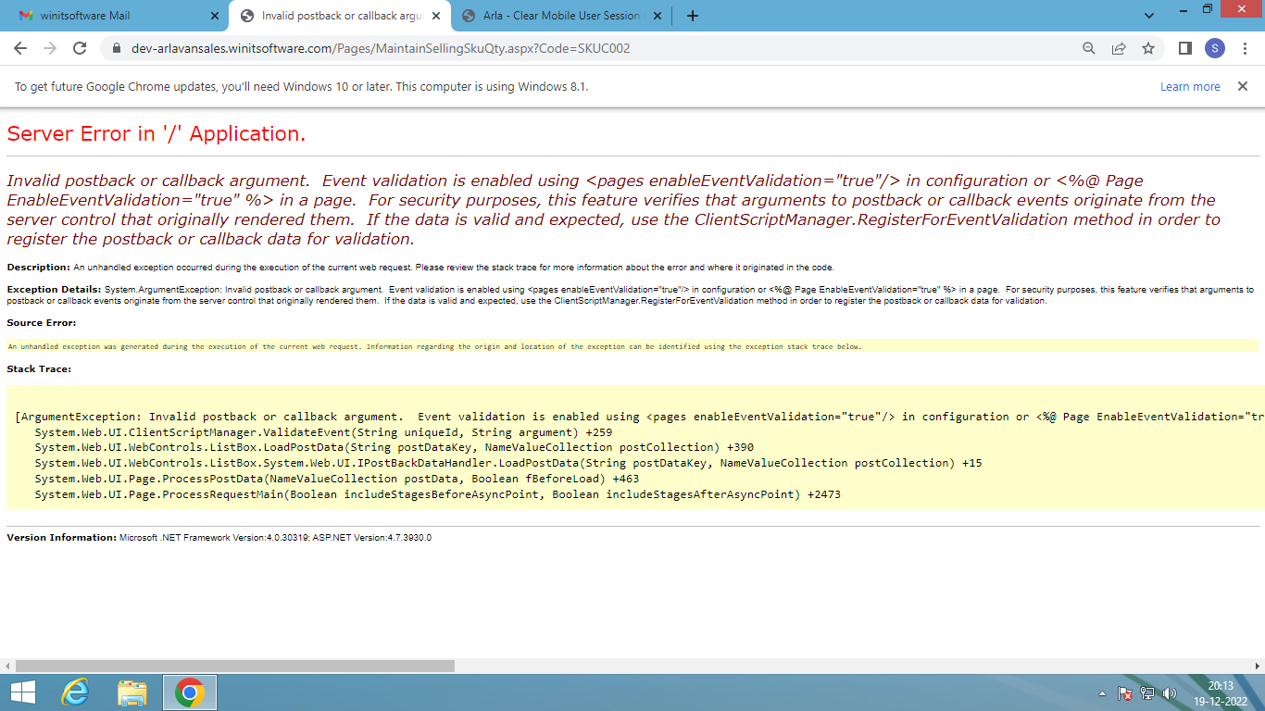Dismiss the Chrome update notification bar
The width and height of the screenshot is (1265, 711).
click(x=1243, y=86)
